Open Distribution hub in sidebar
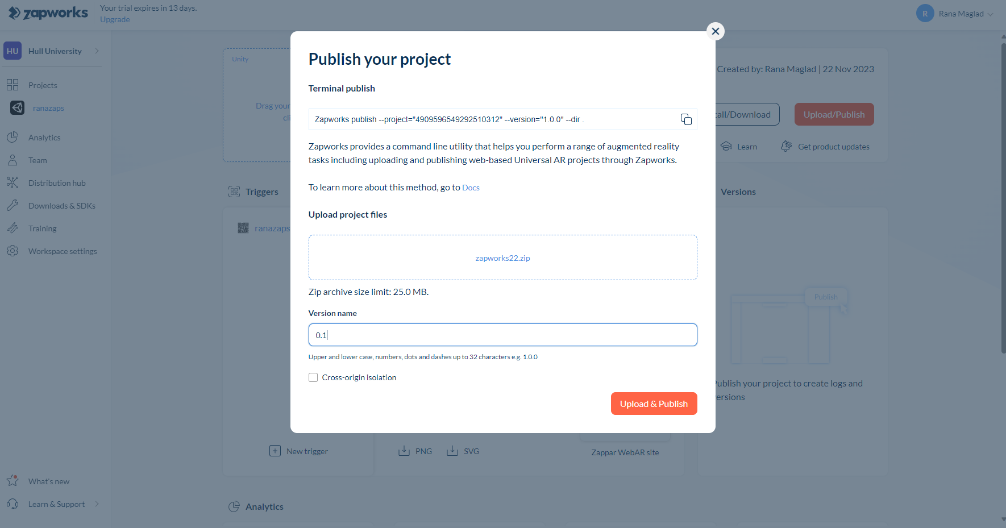1006x528 pixels. [57, 183]
